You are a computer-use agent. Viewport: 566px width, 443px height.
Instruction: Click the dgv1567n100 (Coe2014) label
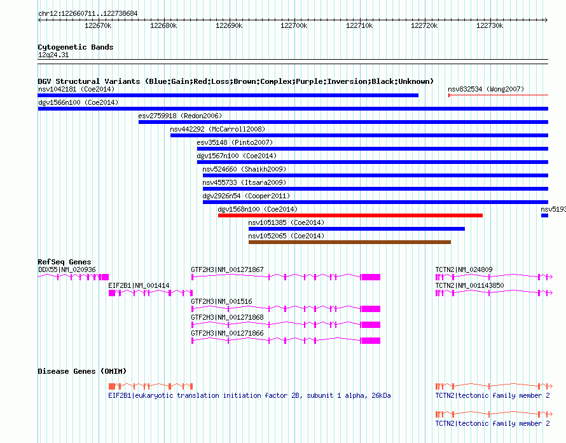pos(237,156)
